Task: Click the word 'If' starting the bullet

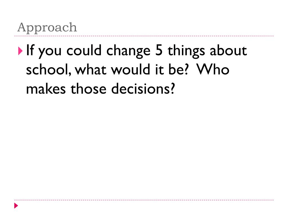Action: coord(30,50)
